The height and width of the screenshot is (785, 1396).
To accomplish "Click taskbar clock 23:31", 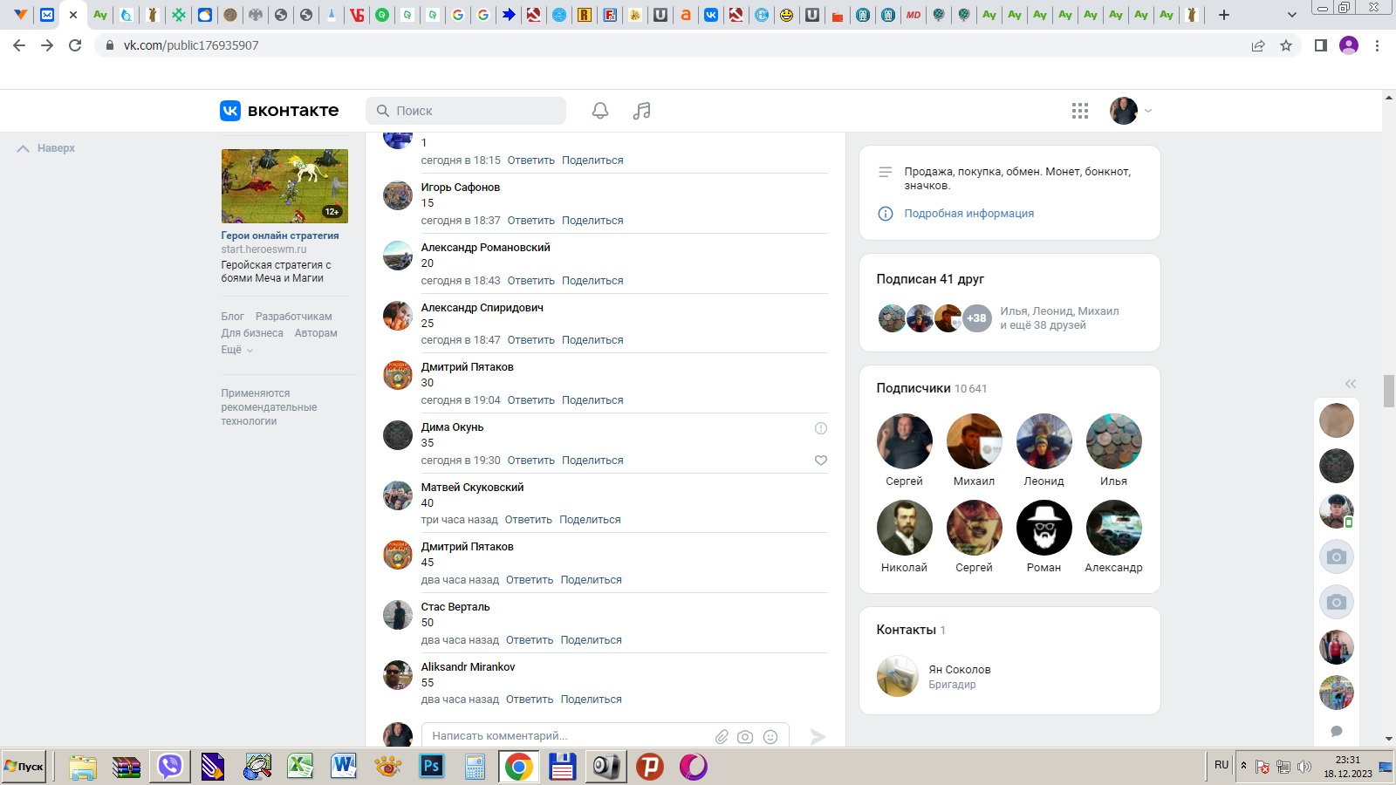I will [1347, 760].
